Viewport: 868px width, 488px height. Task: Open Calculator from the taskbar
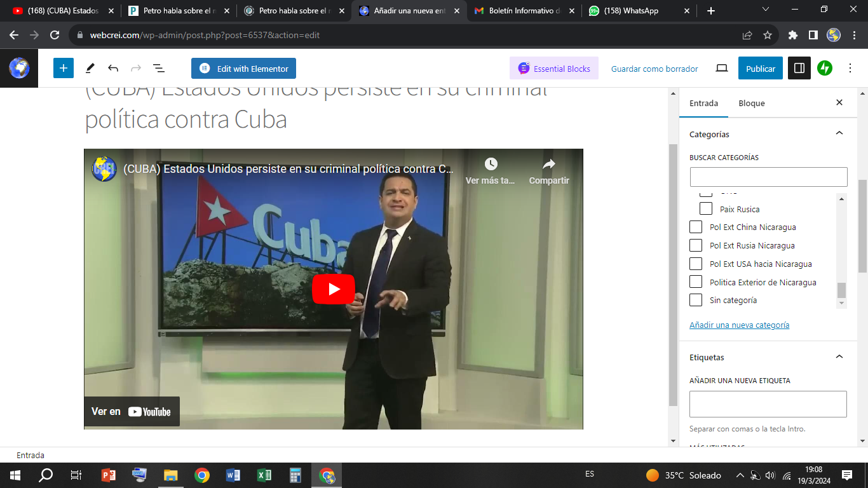295,475
